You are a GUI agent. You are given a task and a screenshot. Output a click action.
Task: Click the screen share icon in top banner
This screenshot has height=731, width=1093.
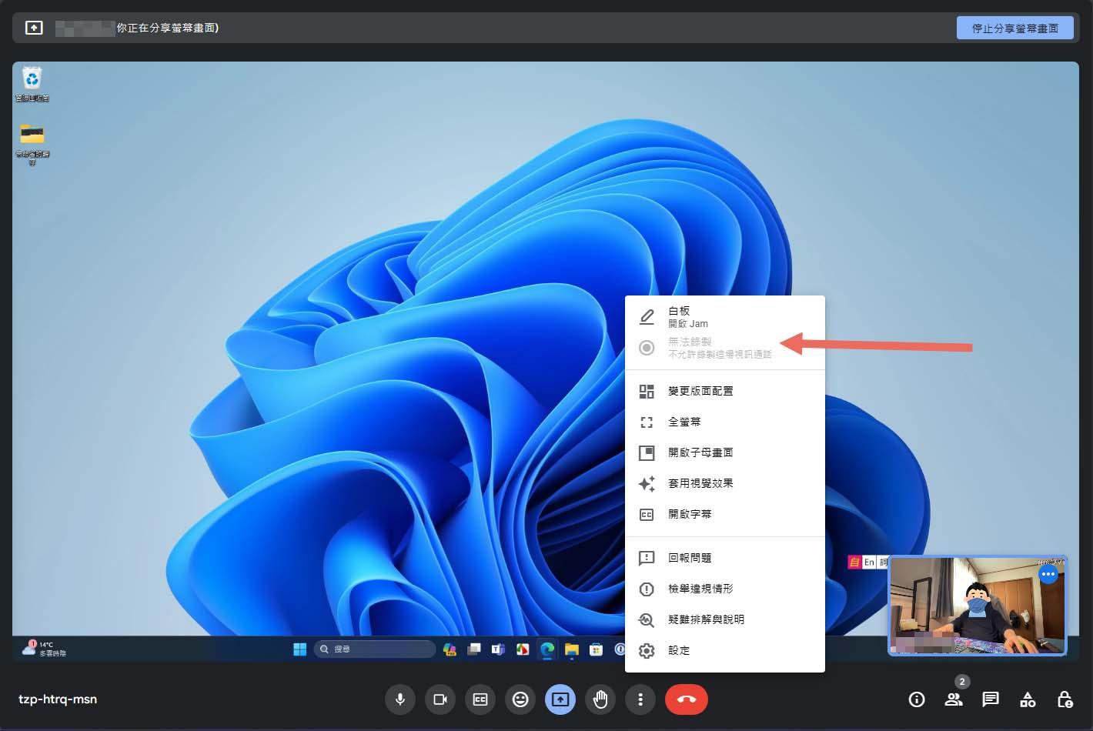(x=34, y=28)
